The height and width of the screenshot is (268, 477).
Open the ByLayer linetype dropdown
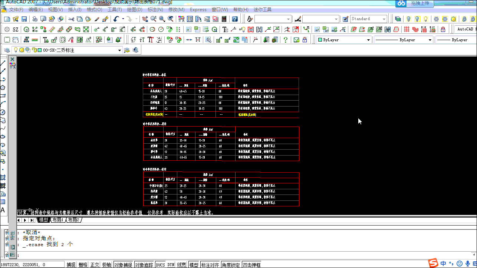(403, 40)
